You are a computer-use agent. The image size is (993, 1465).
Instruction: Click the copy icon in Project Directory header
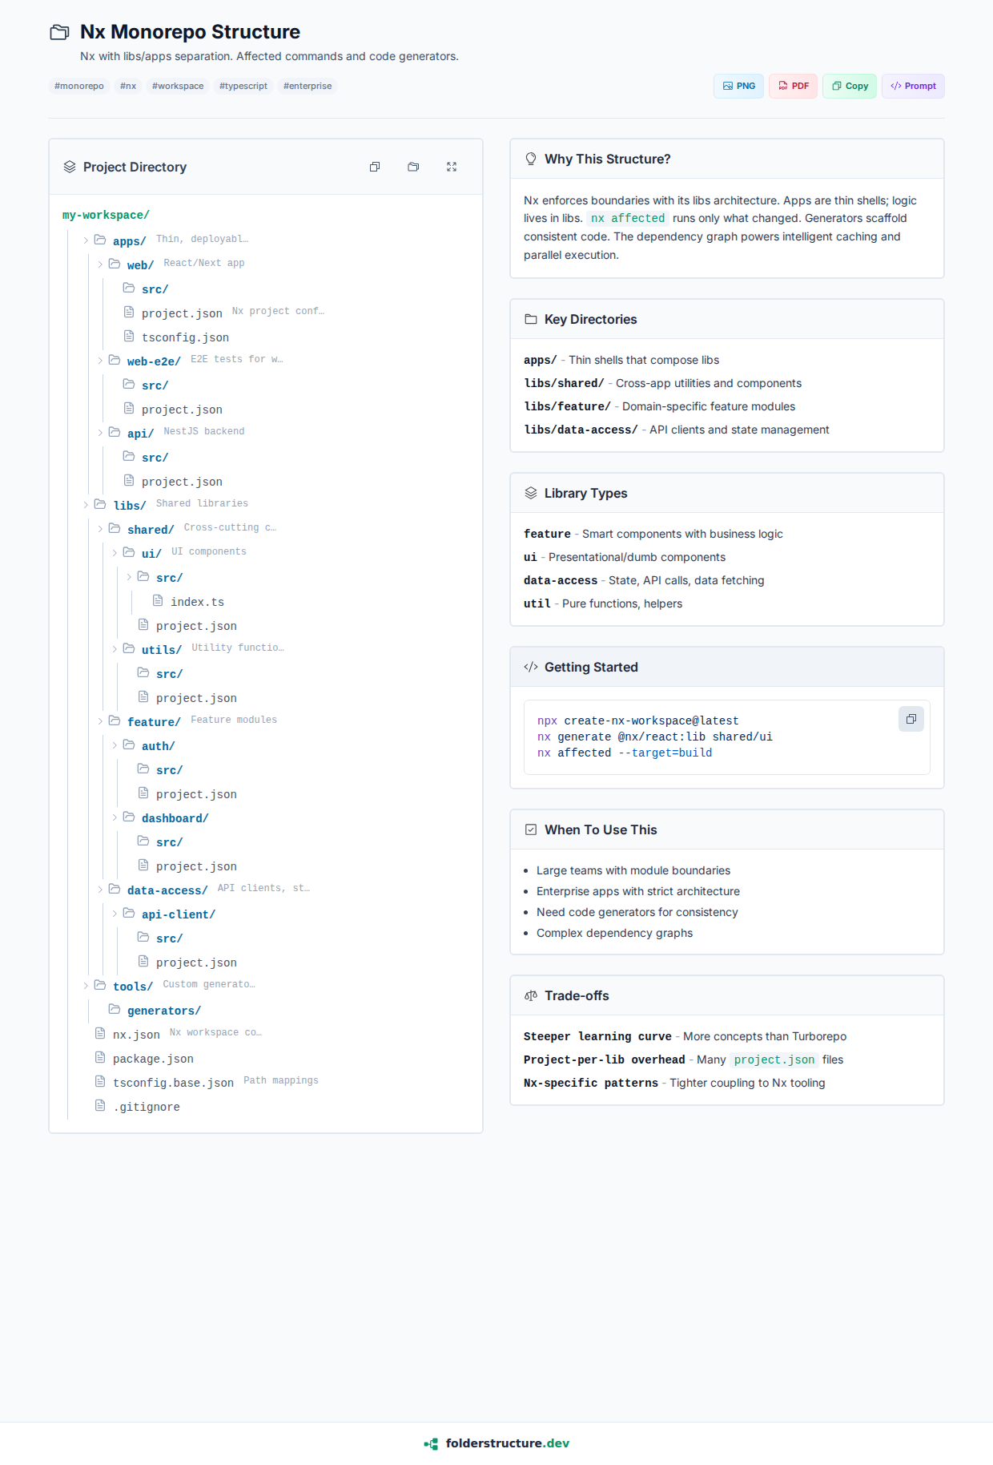pyautogui.click(x=375, y=167)
